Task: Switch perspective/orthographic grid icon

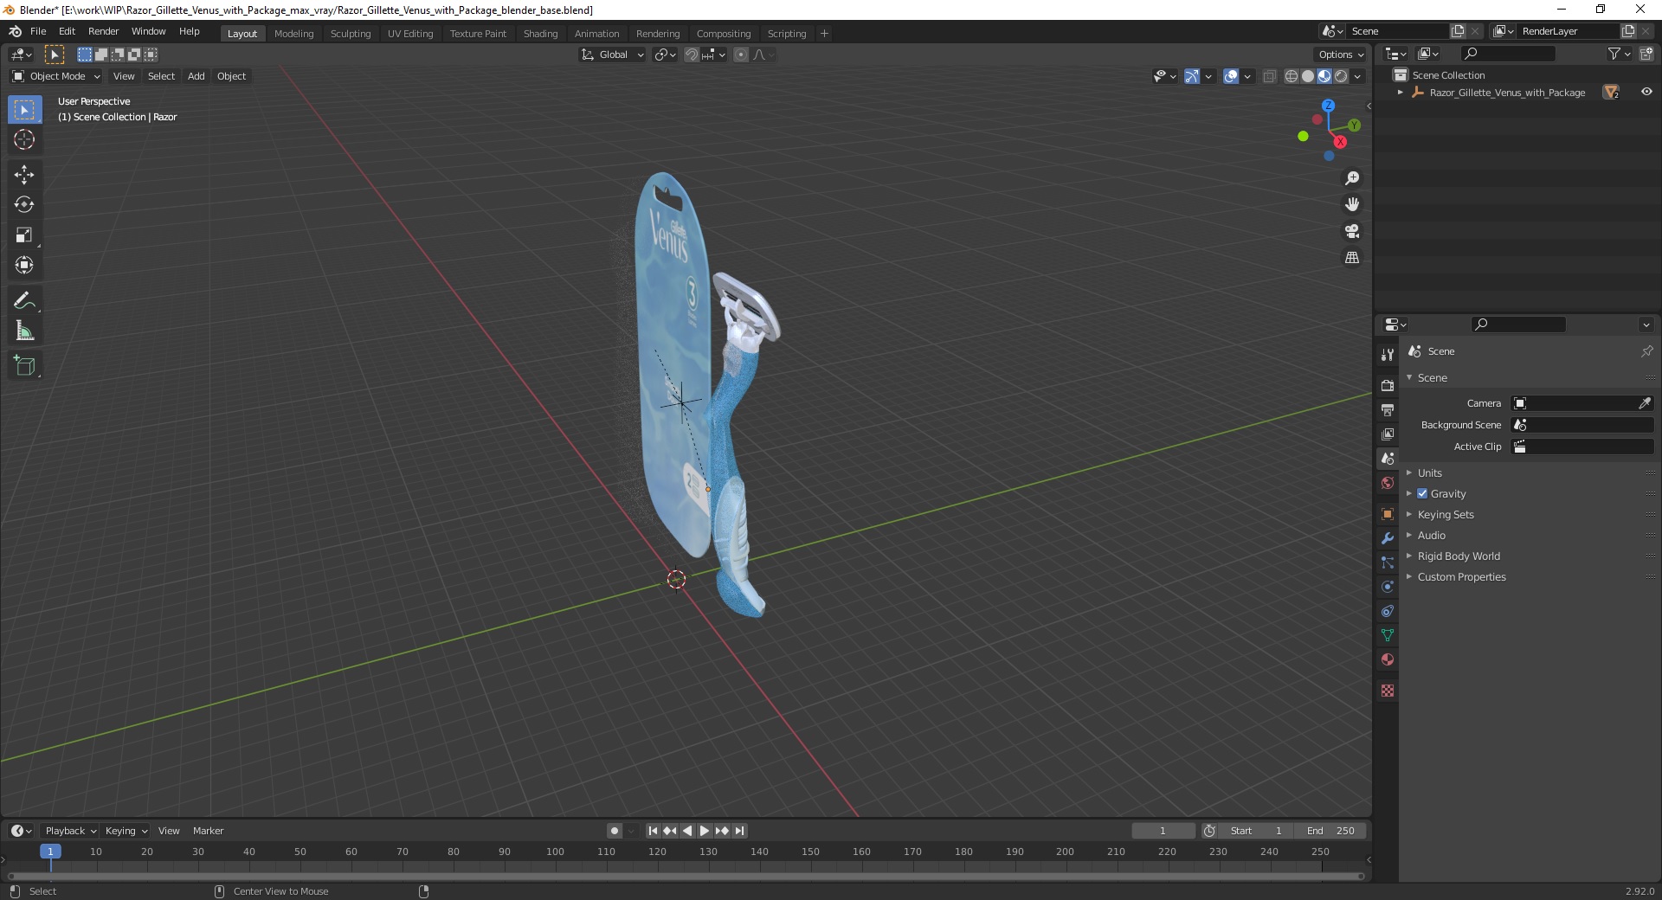Action: pyautogui.click(x=1351, y=257)
